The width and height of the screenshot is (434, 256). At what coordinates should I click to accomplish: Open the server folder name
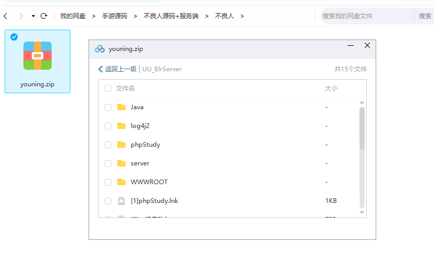pos(140,163)
